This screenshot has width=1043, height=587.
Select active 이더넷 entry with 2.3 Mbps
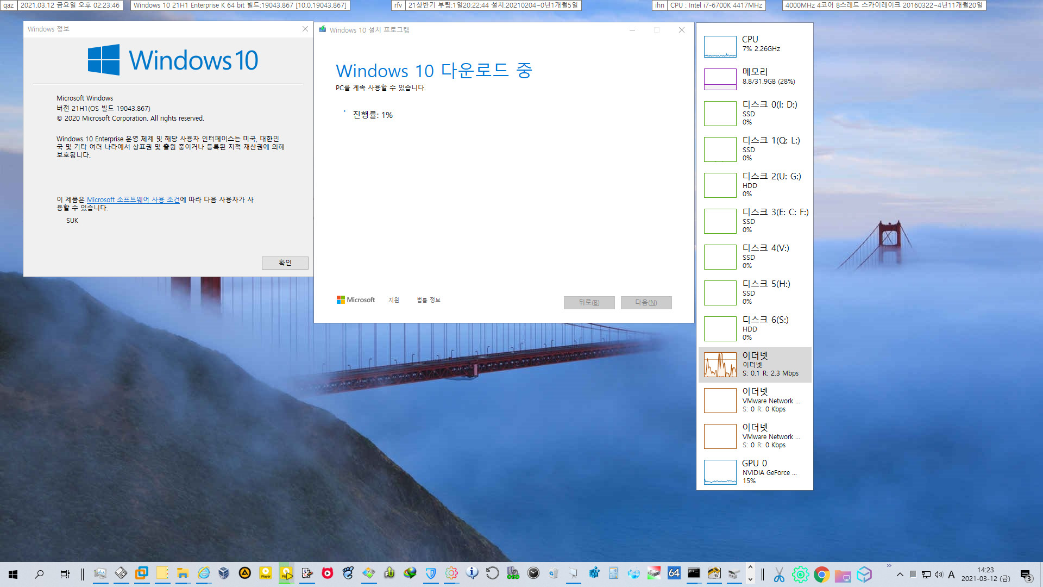755,364
